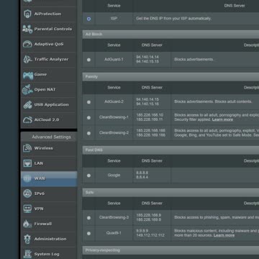
Task: Click the VPN monitor icon
Action: (x=27, y=209)
